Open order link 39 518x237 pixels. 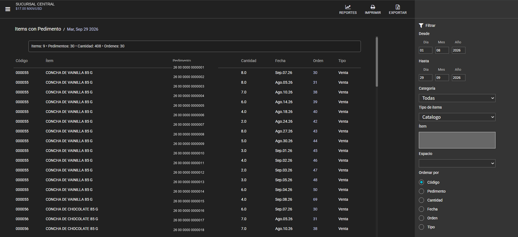[x=315, y=102]
